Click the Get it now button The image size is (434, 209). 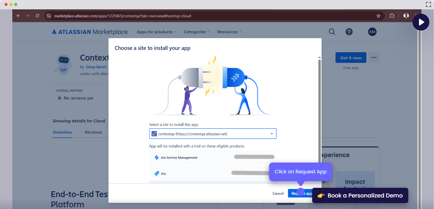[351, 58]
